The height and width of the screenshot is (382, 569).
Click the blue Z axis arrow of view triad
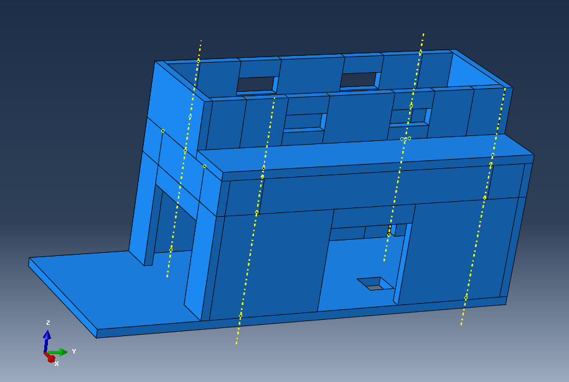tap(47, 340)
